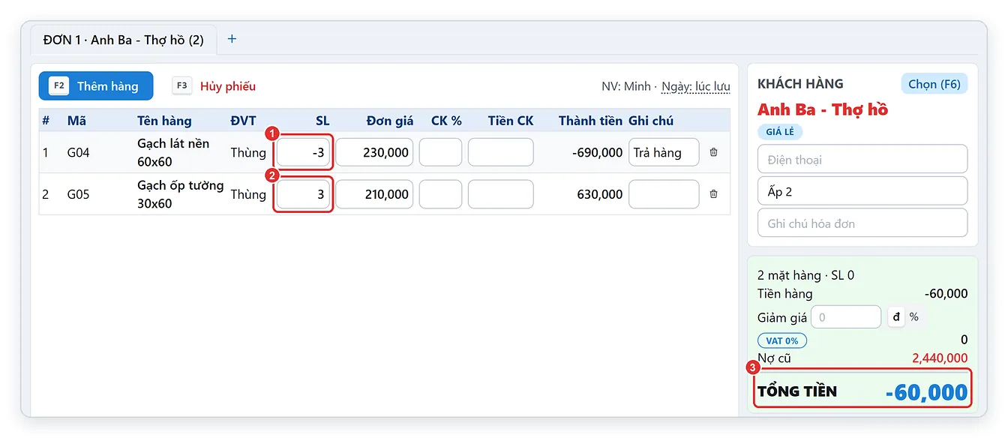Focus Tiền CK field for G05
The image size is (1008, 438).
pyautogui.click(x=501, y=194)
